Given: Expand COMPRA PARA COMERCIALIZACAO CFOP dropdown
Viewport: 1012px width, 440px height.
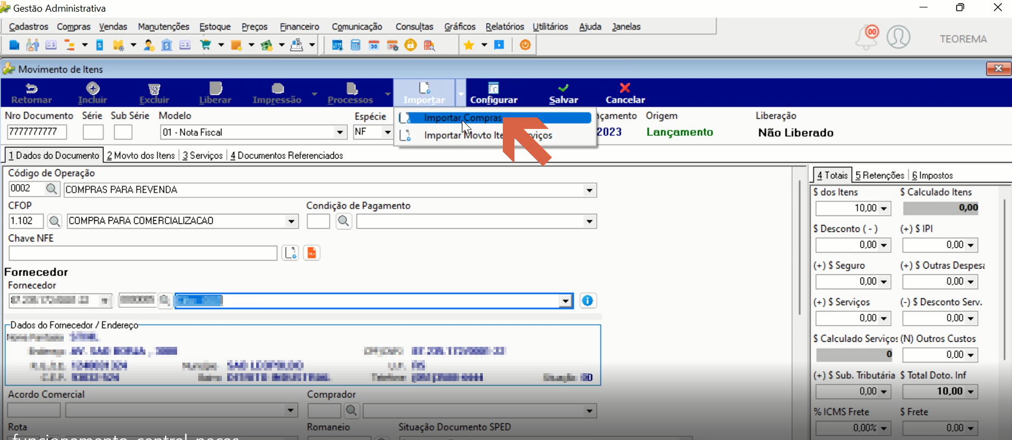Looking at the screenshot, I should [291, 222].
